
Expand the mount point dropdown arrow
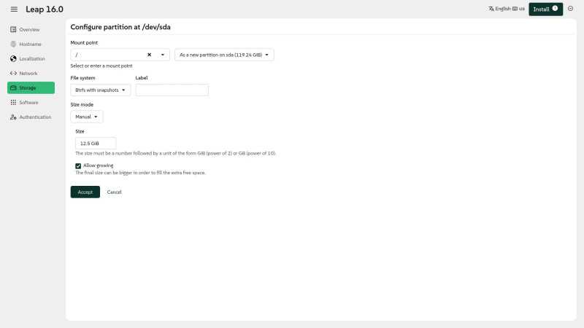pos(163,55)
